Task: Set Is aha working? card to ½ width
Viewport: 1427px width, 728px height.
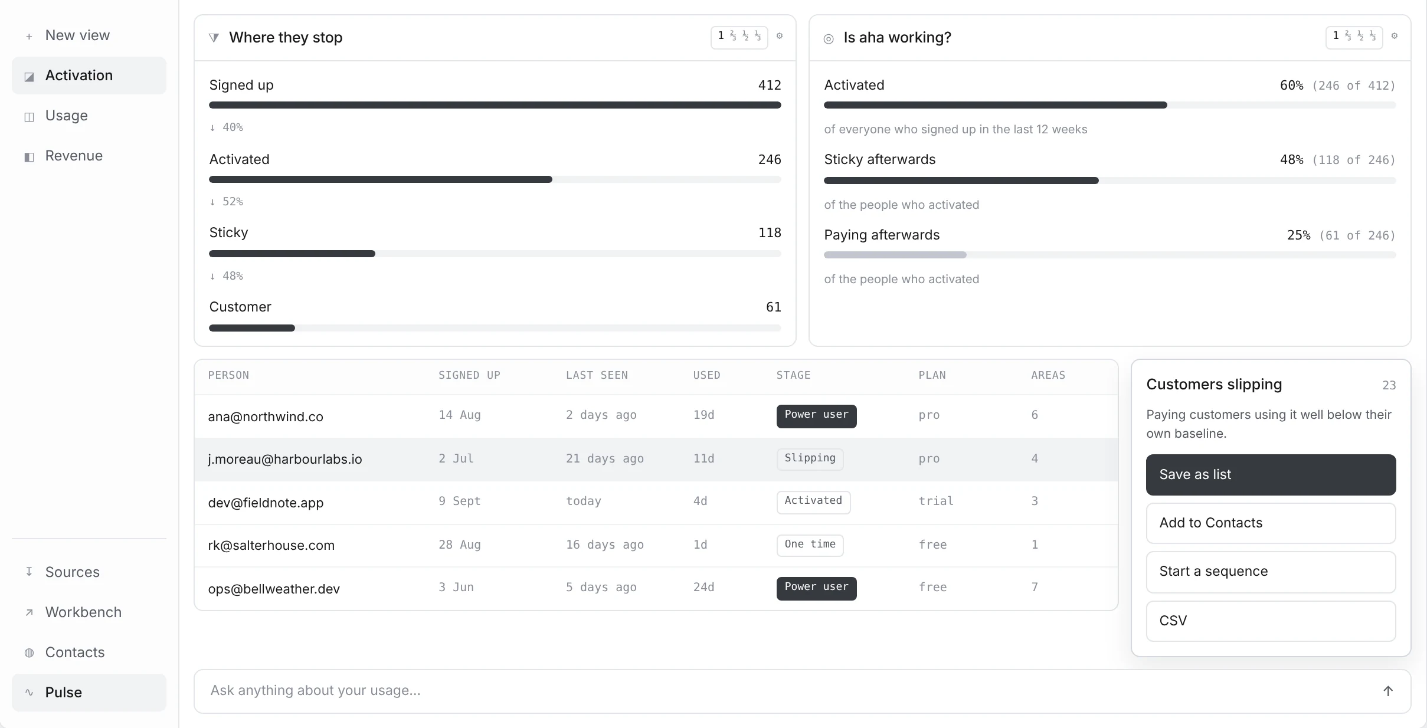Action: click(1360, 36)
